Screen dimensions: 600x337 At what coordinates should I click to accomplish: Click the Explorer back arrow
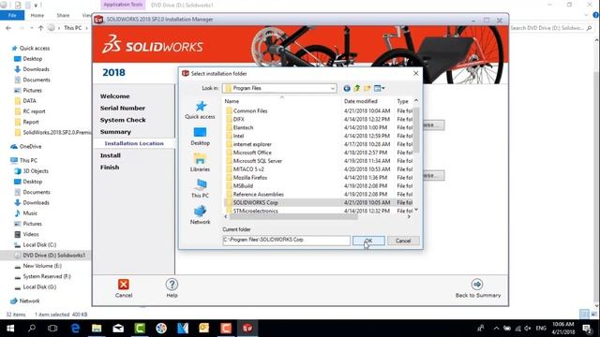8,28
